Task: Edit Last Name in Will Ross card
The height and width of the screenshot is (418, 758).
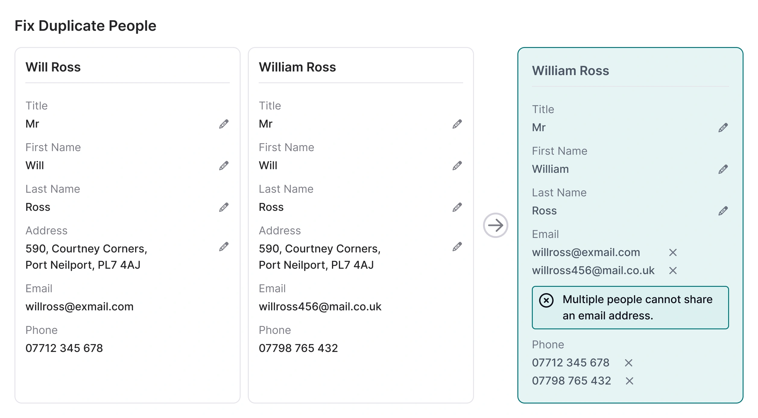Action: click(x=224, y=207)
